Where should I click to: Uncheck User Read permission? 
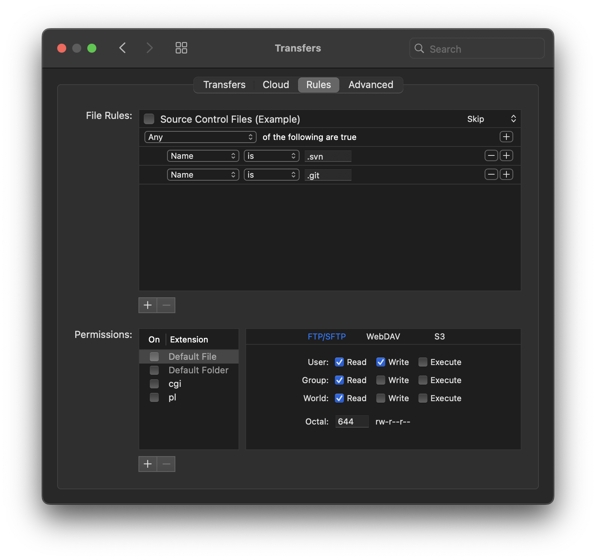[x=339, y=362]
